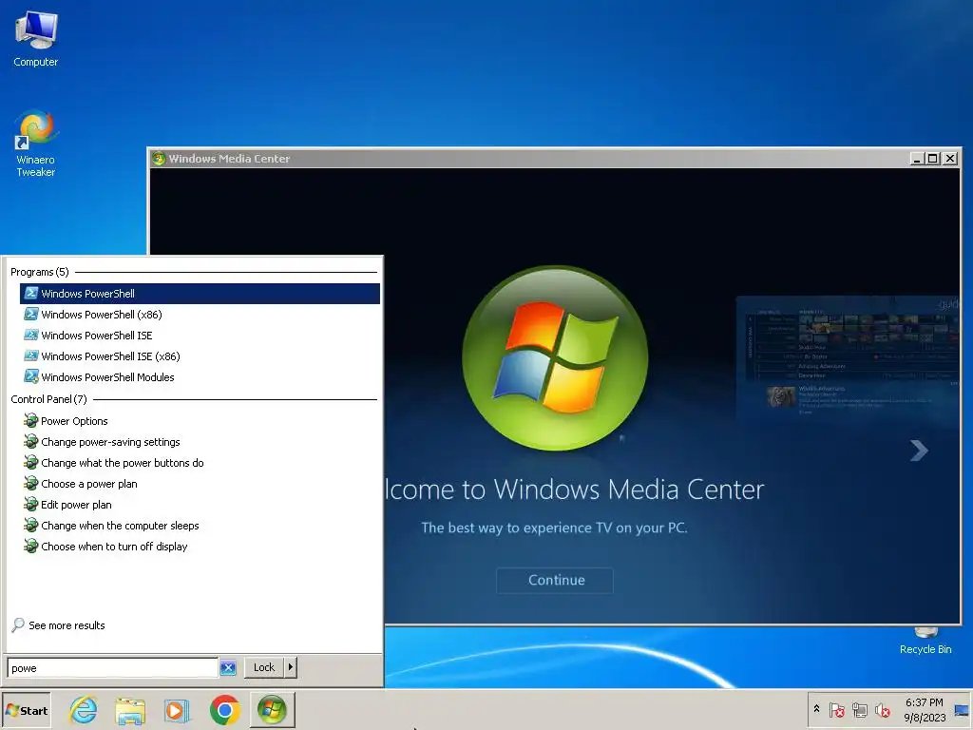This screenshot has height=730, width=973.
Task: Click Continue in Windows Media Center
Action: 555,580
